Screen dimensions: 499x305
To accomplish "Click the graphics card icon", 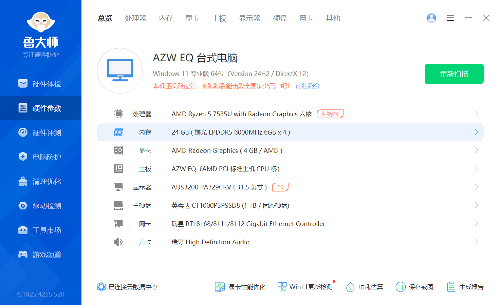I will (x=118, y=150).
